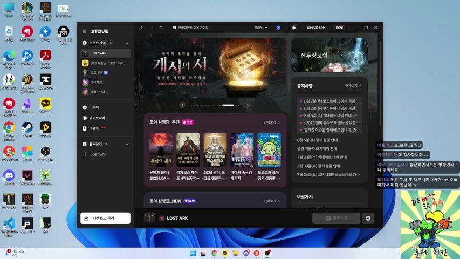Open Battle.net desktop shortcut

(x=28, y=57)
